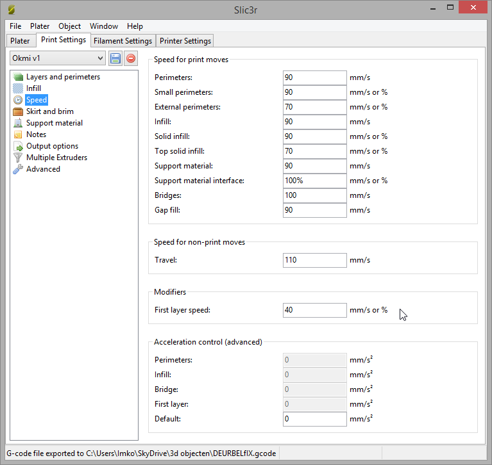
Task: Click the First layer speed field
Action: pos(314,310)
